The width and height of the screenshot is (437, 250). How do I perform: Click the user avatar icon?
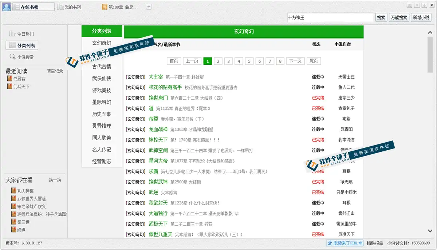click(x=7, y=7)
